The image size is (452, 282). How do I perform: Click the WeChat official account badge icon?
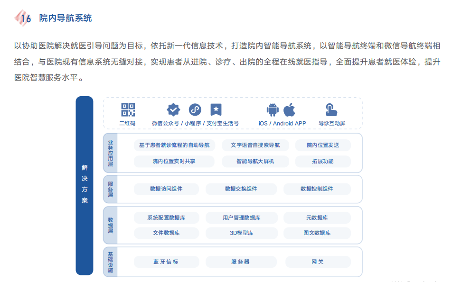point(173,110)
